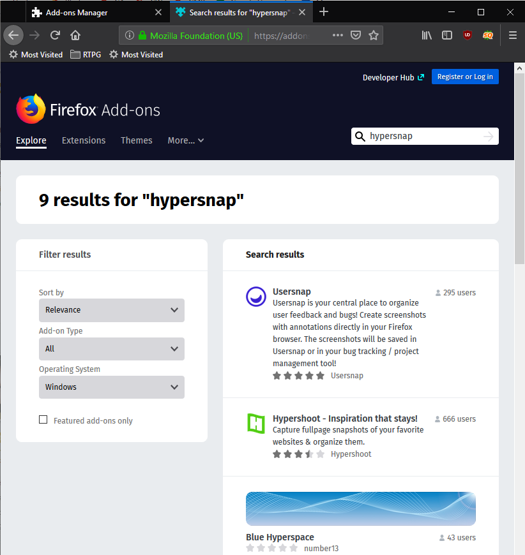Click the Hypershoot add-on icon
The image size is (525, 555).
[256, 424]
